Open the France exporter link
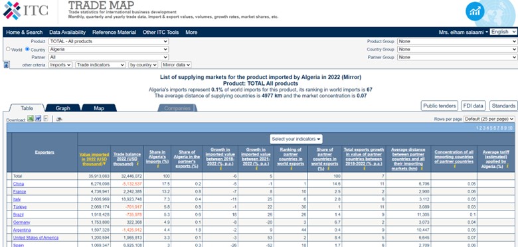Image resolution: width=518 pixels, height=247 pixels. pyautogui.click(x=19, y=191)
